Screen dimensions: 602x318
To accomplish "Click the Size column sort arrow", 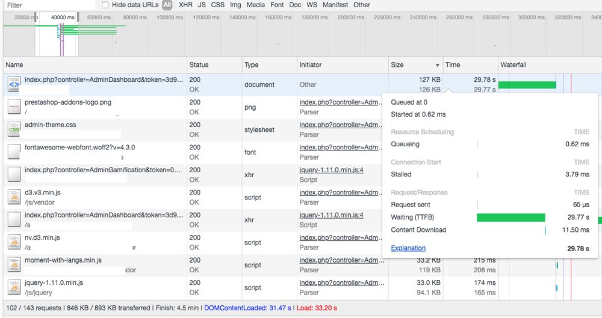I will [x=437, y=65].
